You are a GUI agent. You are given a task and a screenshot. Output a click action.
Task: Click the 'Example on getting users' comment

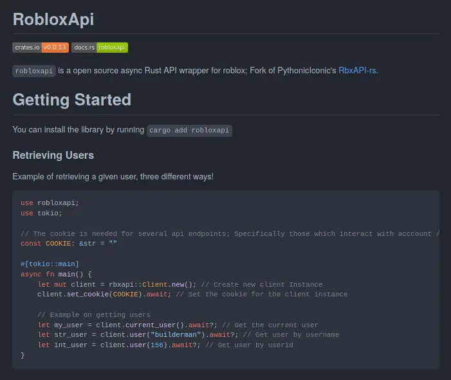click(x=94, y=314)
